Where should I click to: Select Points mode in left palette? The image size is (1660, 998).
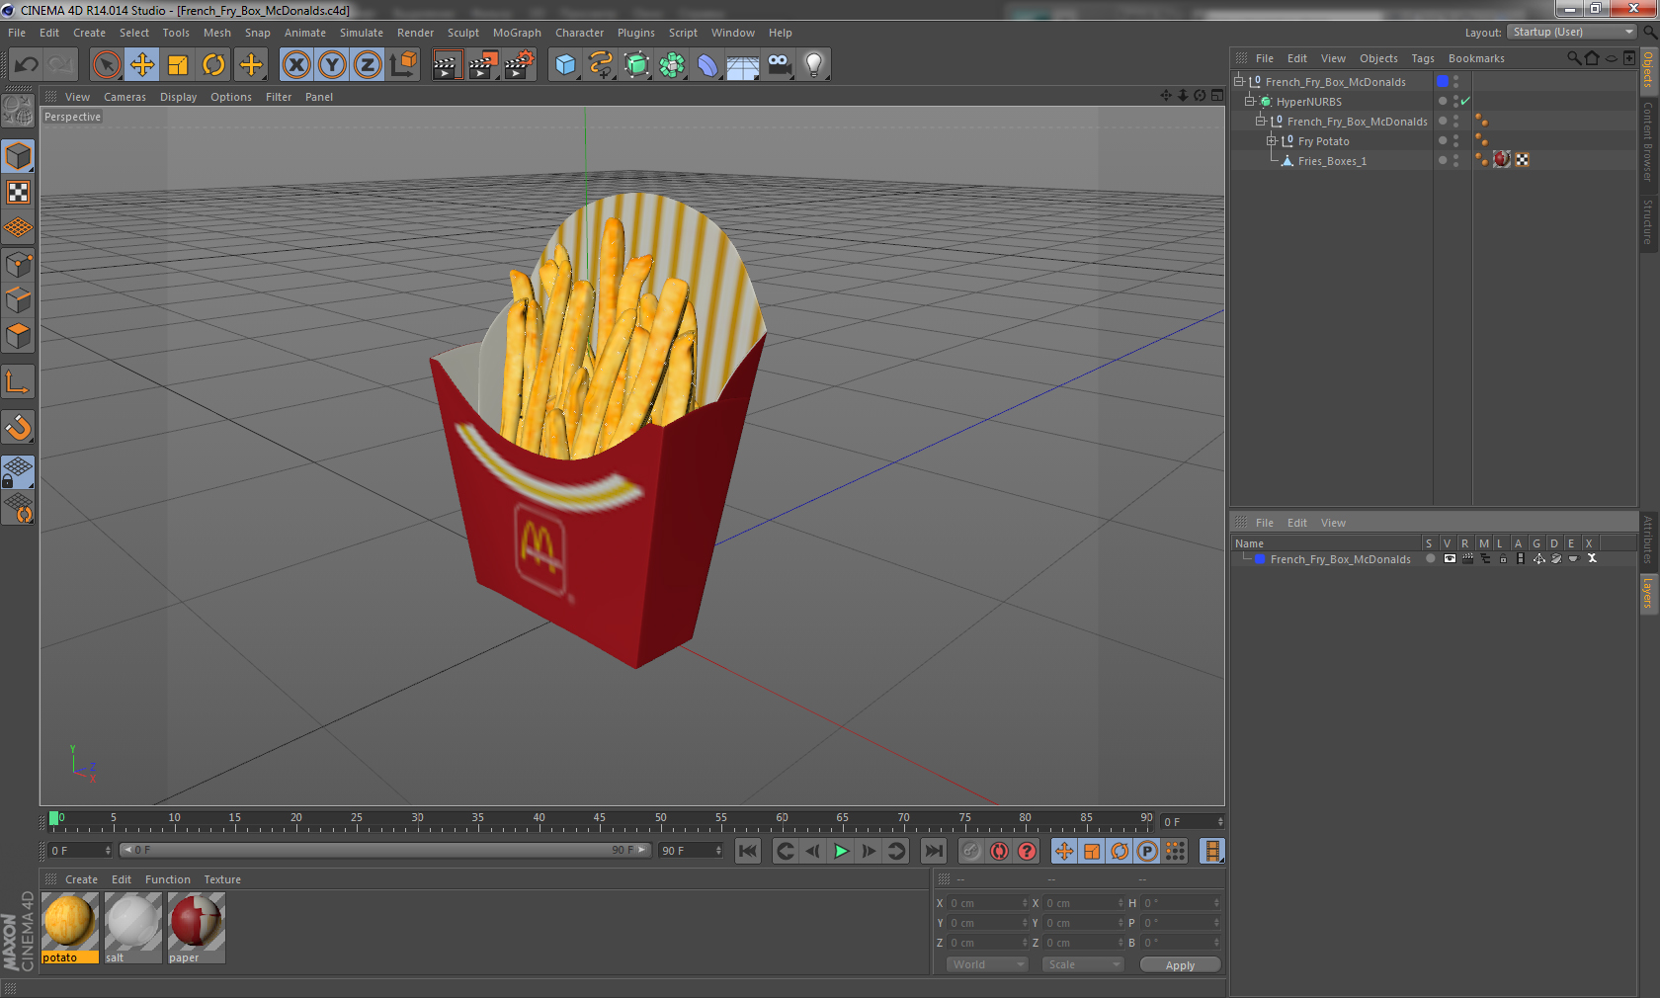[19, 264]
